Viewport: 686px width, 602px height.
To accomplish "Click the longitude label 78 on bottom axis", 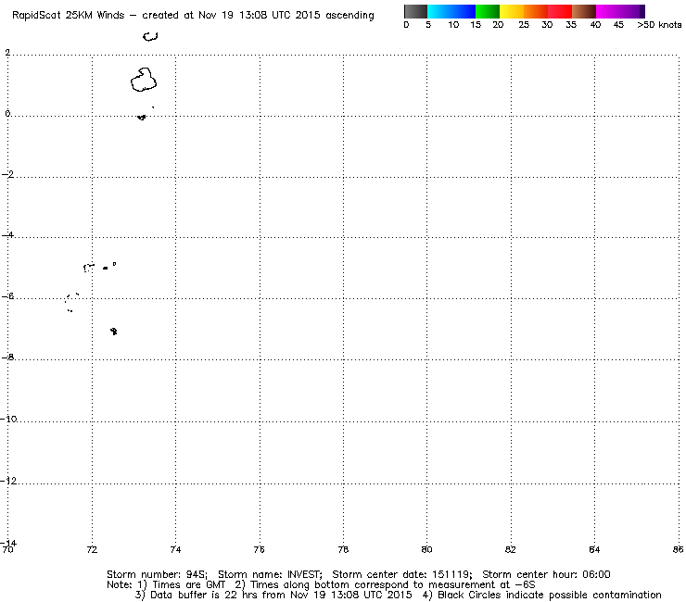I will 343,549.
